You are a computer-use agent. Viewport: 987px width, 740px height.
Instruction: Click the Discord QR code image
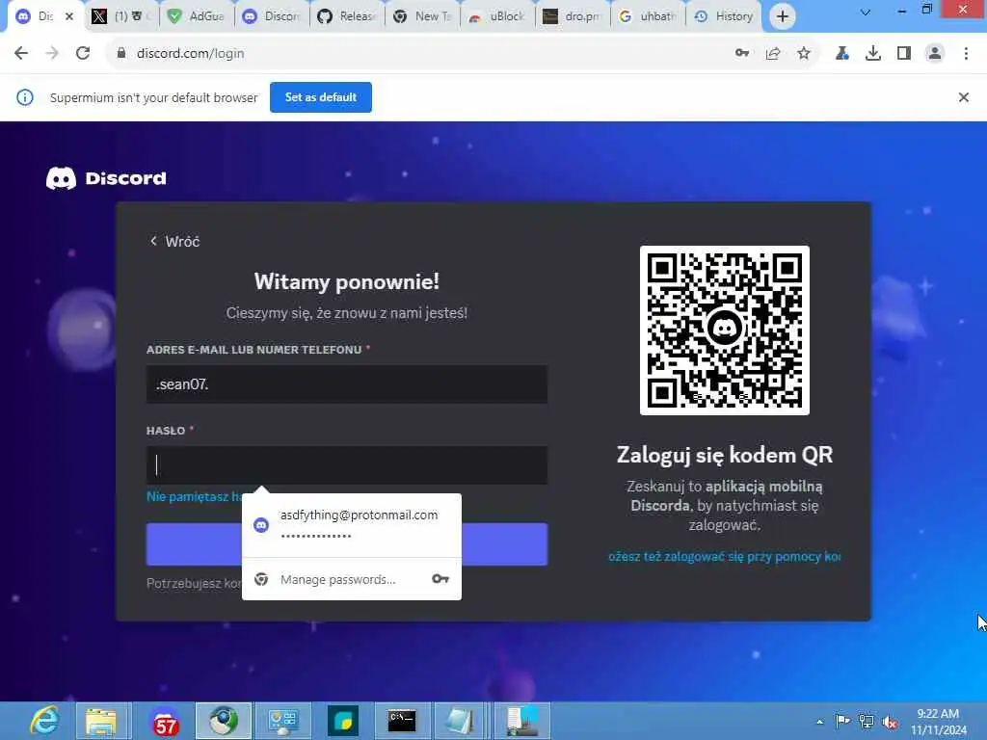click(725, 330)
